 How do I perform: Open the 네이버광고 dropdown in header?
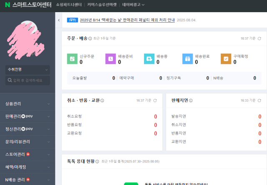tap(133, 5)
